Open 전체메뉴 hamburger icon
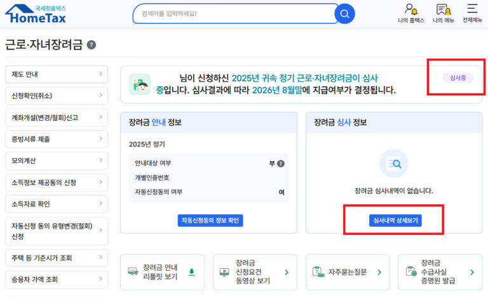The width and height of the screenshot is (488, 298). click(x=472, y=14)
